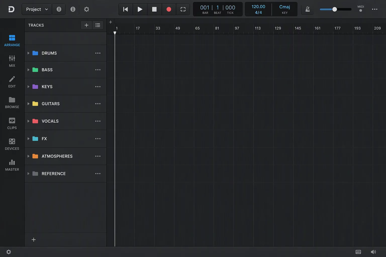Open the Project dropdown menu
This screenshot has height=257, width=386.
[x=37, y=9]
